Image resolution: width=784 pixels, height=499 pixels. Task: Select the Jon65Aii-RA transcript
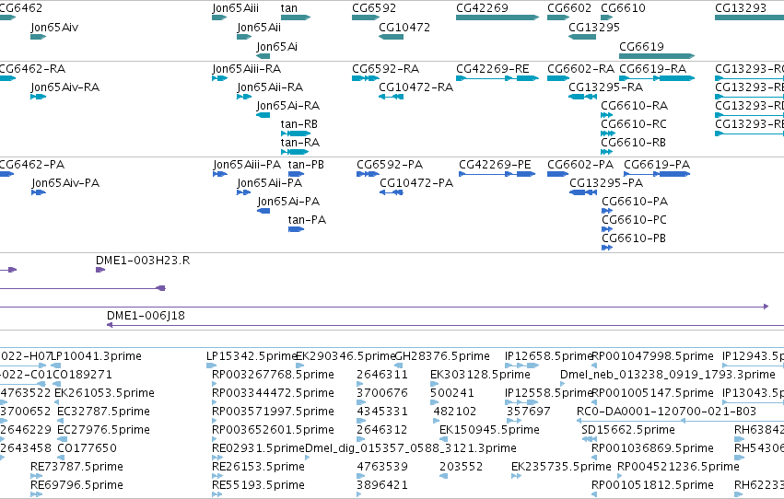pos(244,97)
